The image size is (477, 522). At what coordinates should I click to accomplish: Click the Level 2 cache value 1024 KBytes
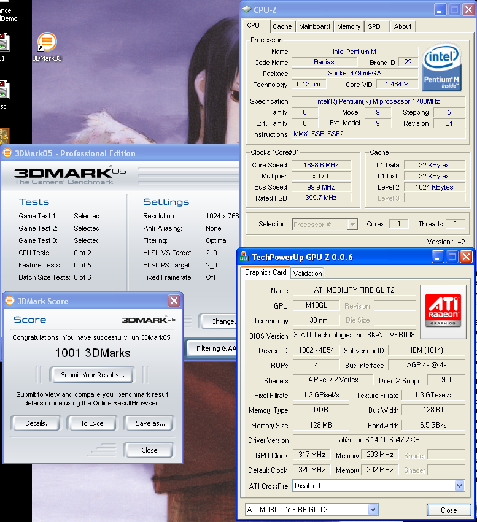[435, 187]
